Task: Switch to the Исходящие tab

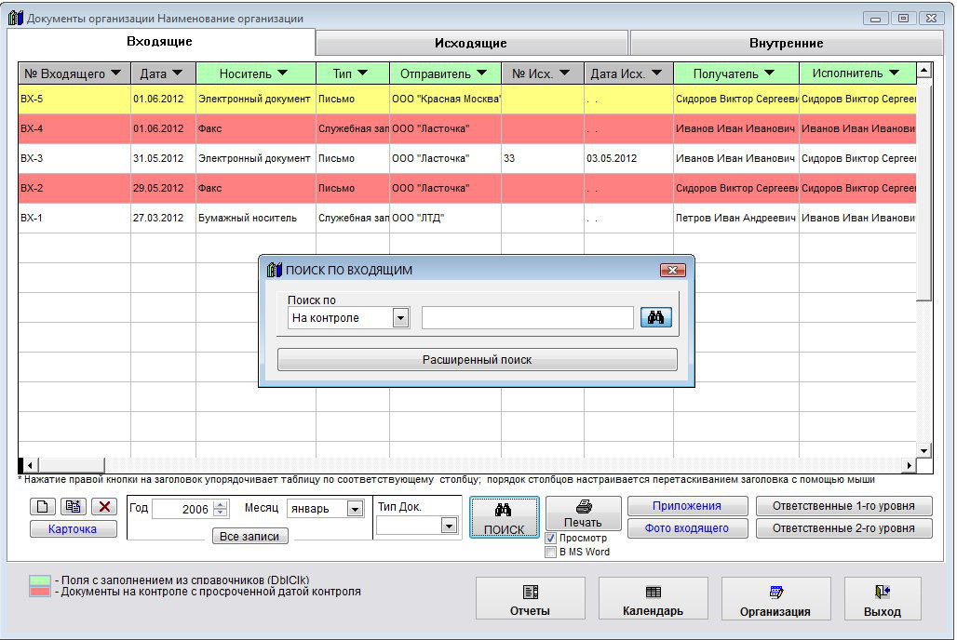Action: (x=471, y=43)
